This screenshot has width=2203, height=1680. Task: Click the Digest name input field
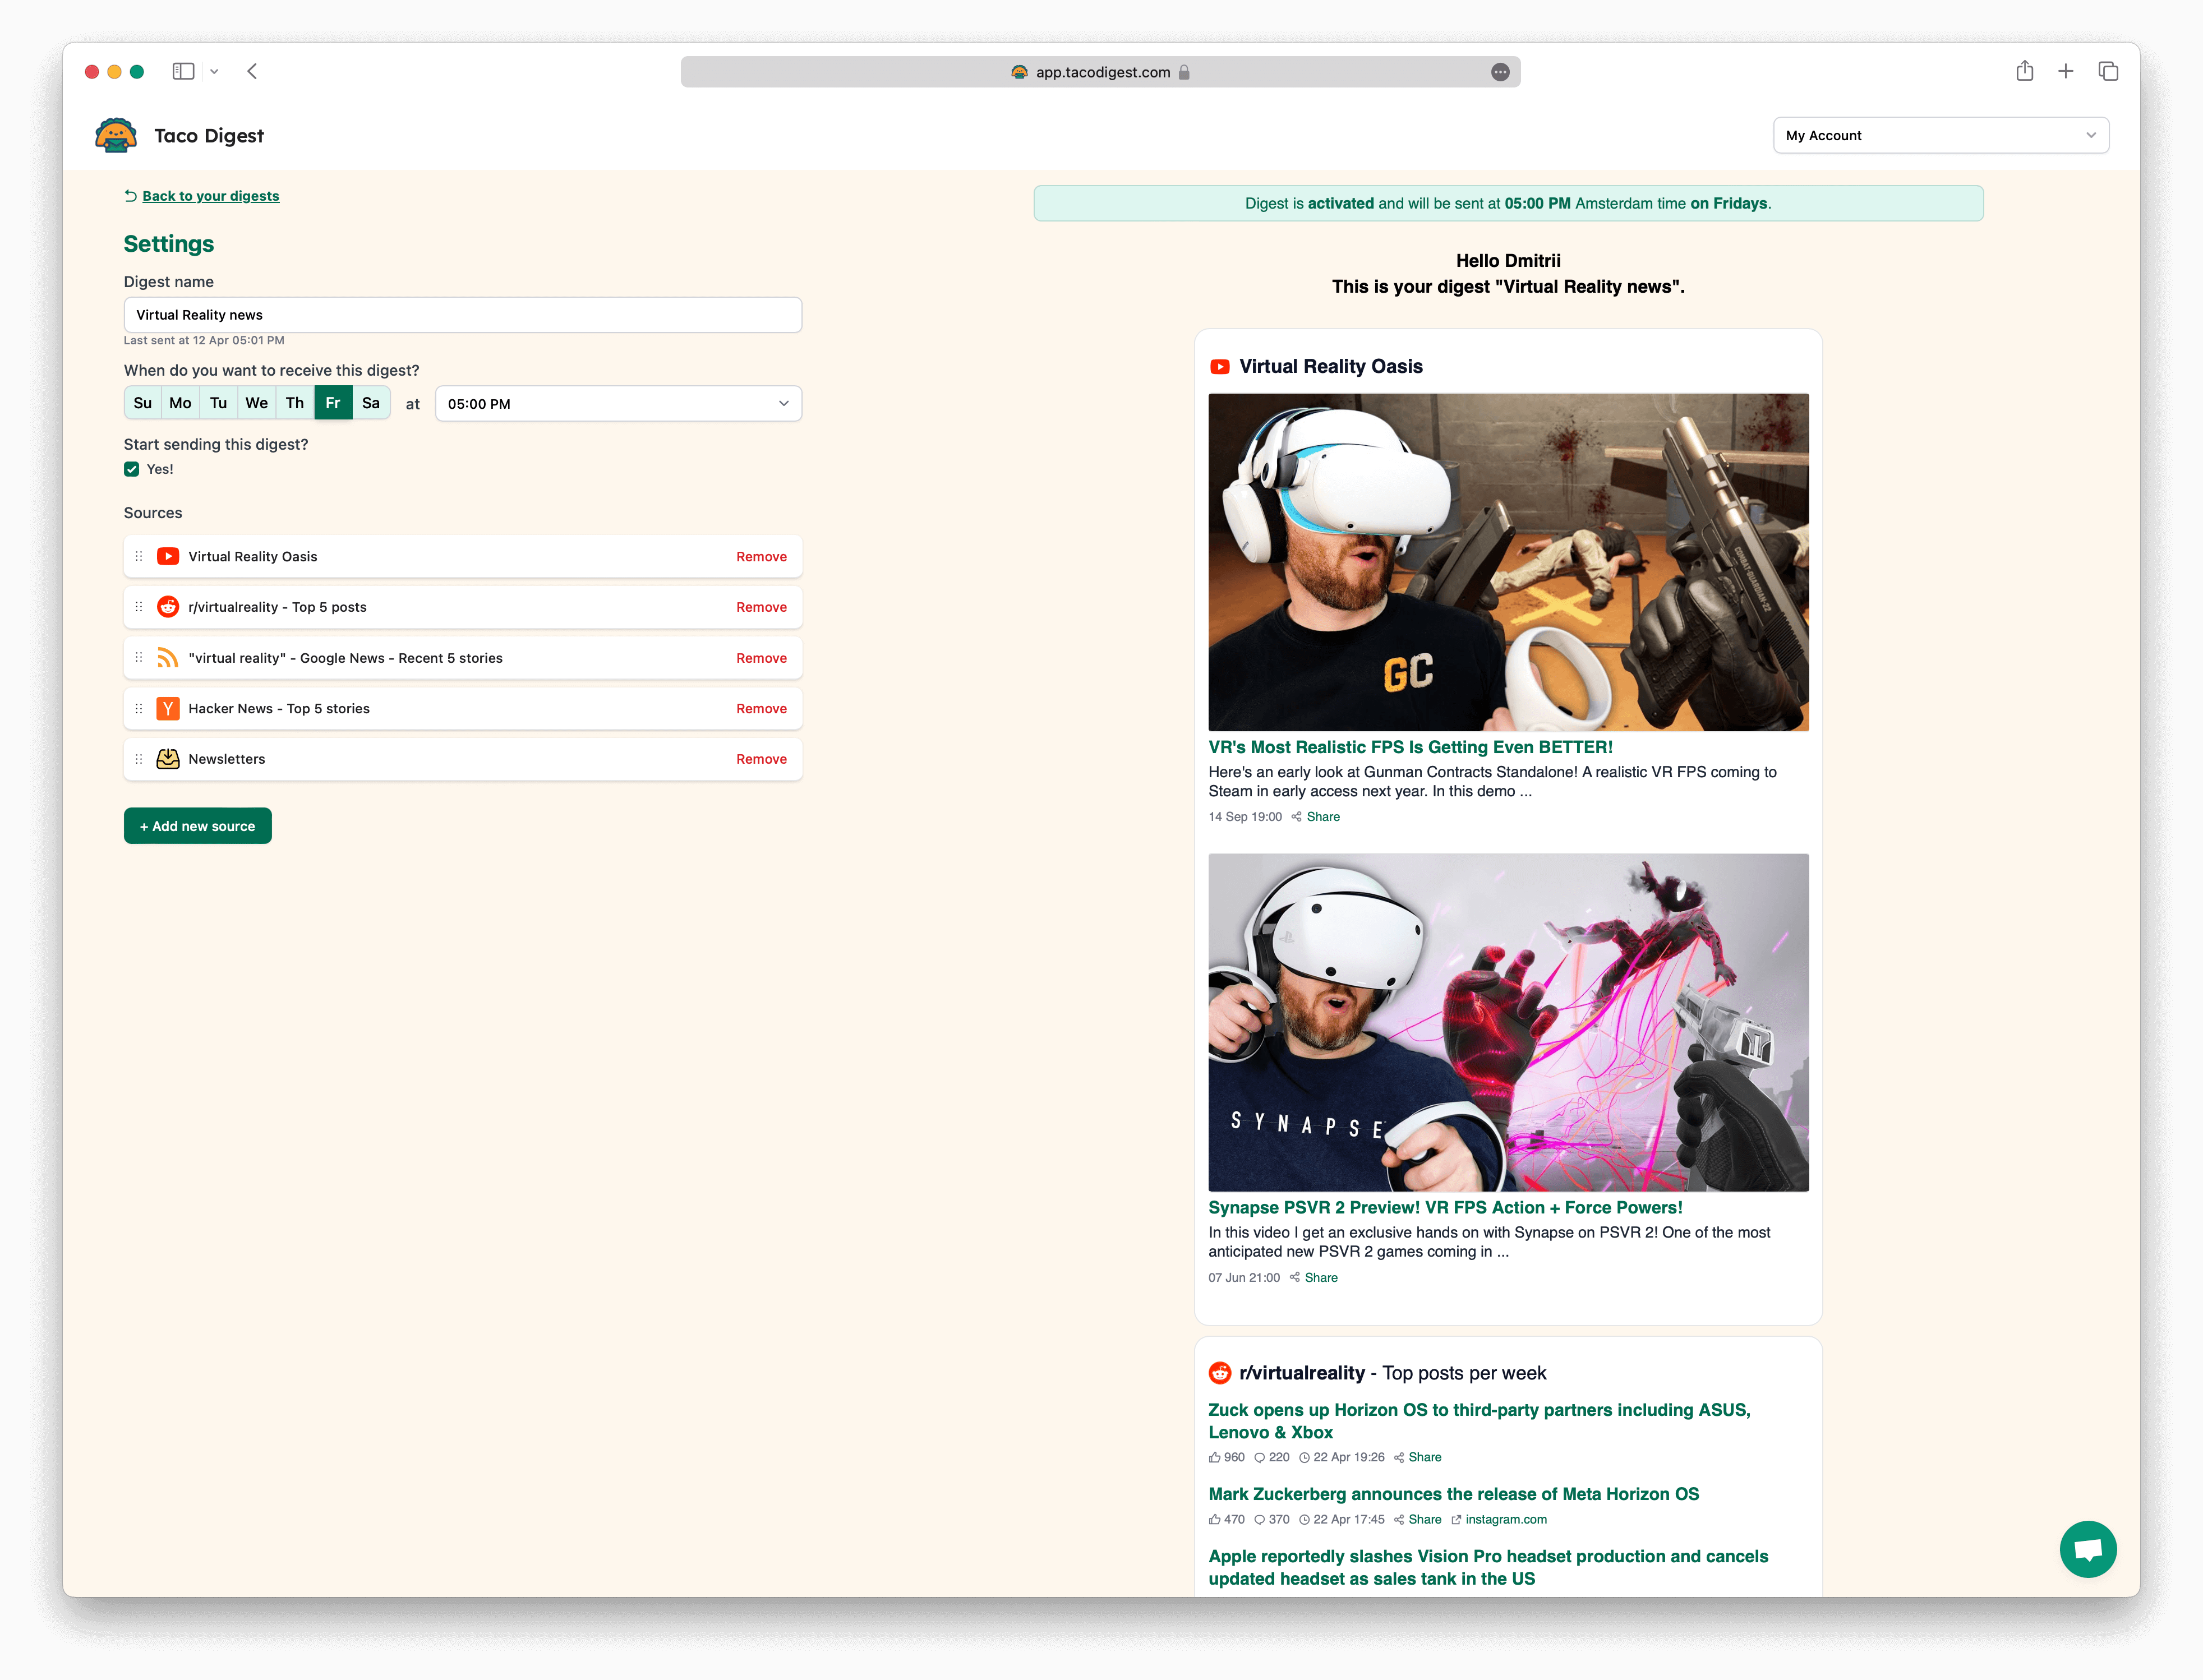click(463, 314)
